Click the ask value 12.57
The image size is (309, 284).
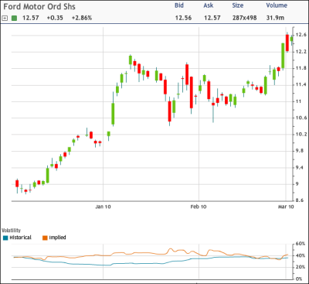pos(212,18)
